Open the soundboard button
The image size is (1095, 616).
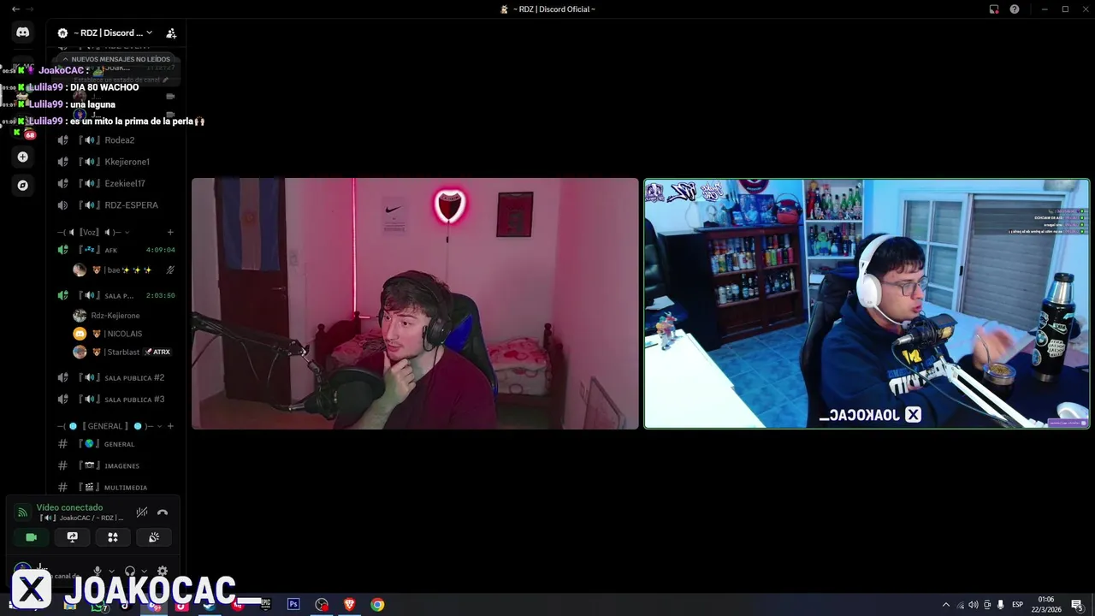[154, 537]
